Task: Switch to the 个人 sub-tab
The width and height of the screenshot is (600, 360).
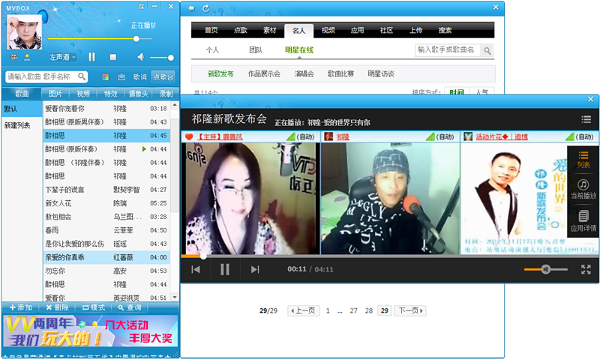Action: [x=212, y=50]
